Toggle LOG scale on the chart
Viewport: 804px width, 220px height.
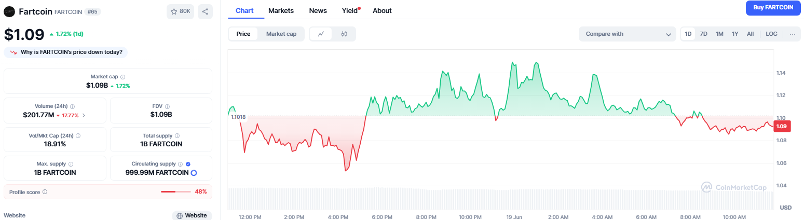(772, 34)
